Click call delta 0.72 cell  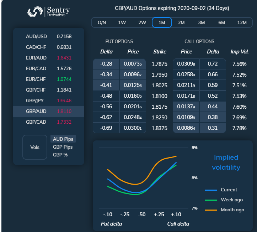[x=213, y=64]
